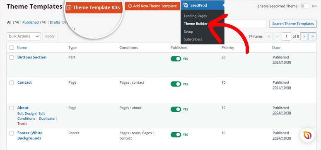Open the SeedProd floating chat icon
Image resolution: width=321 pixels, height=150 pixels.
click(307, 135)
